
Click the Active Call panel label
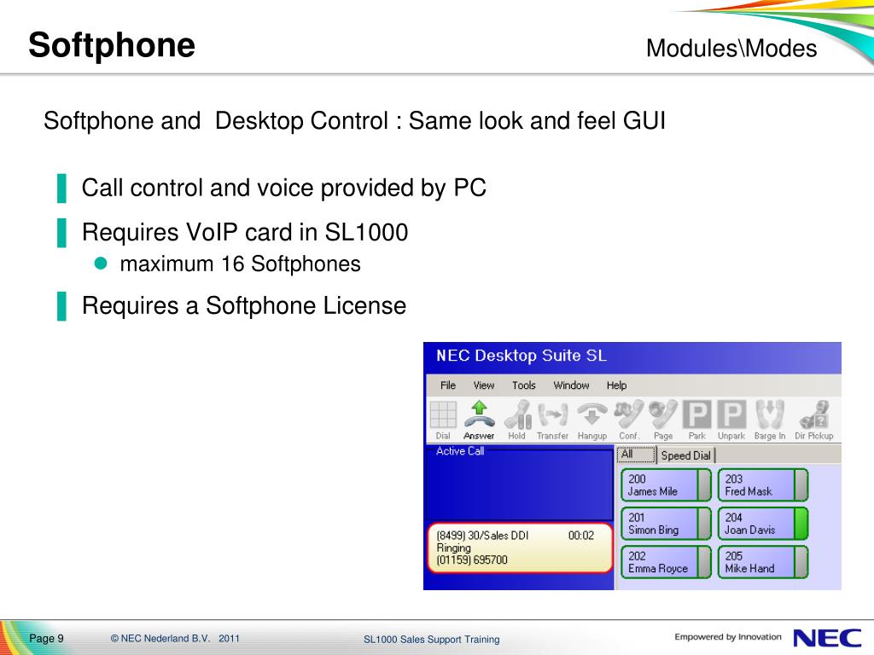tap(460, 451)
